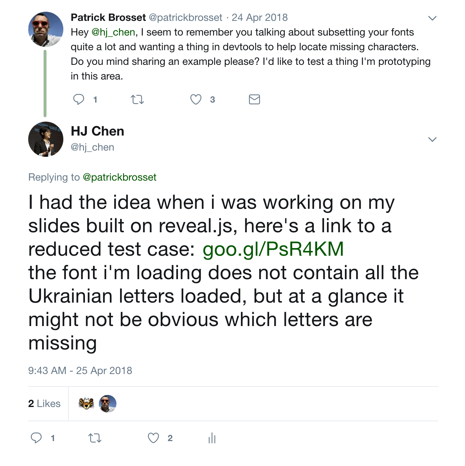Reply to HJ Chen's tweet
This screenshot has width=465, height=466.
[x=36, y=438]
